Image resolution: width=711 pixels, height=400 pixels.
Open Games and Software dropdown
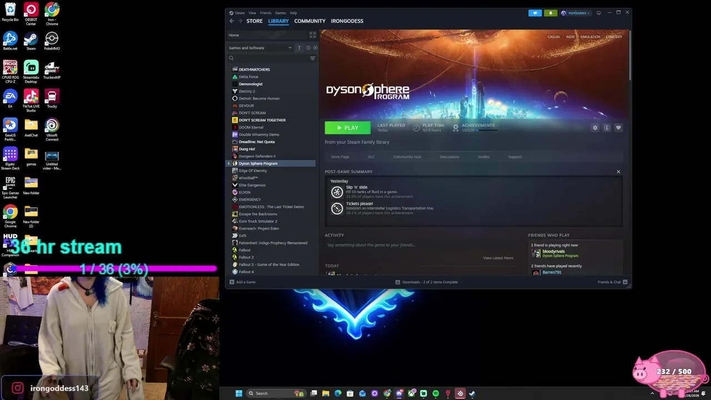coord(260,48)
